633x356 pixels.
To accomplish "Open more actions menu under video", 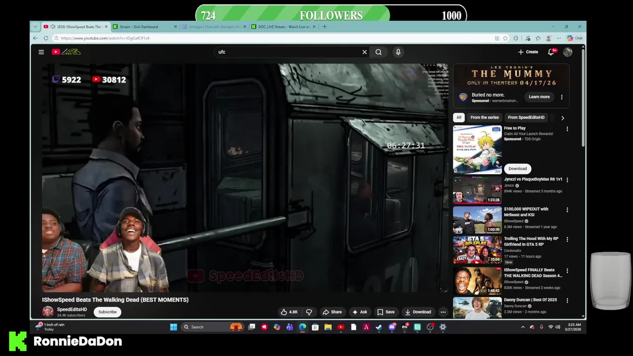I will tap(443, 312).
